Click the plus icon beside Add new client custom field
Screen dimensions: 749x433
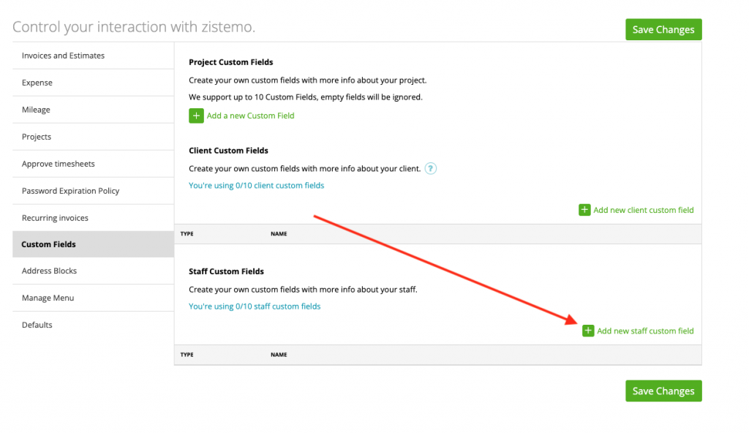(584, 210)
